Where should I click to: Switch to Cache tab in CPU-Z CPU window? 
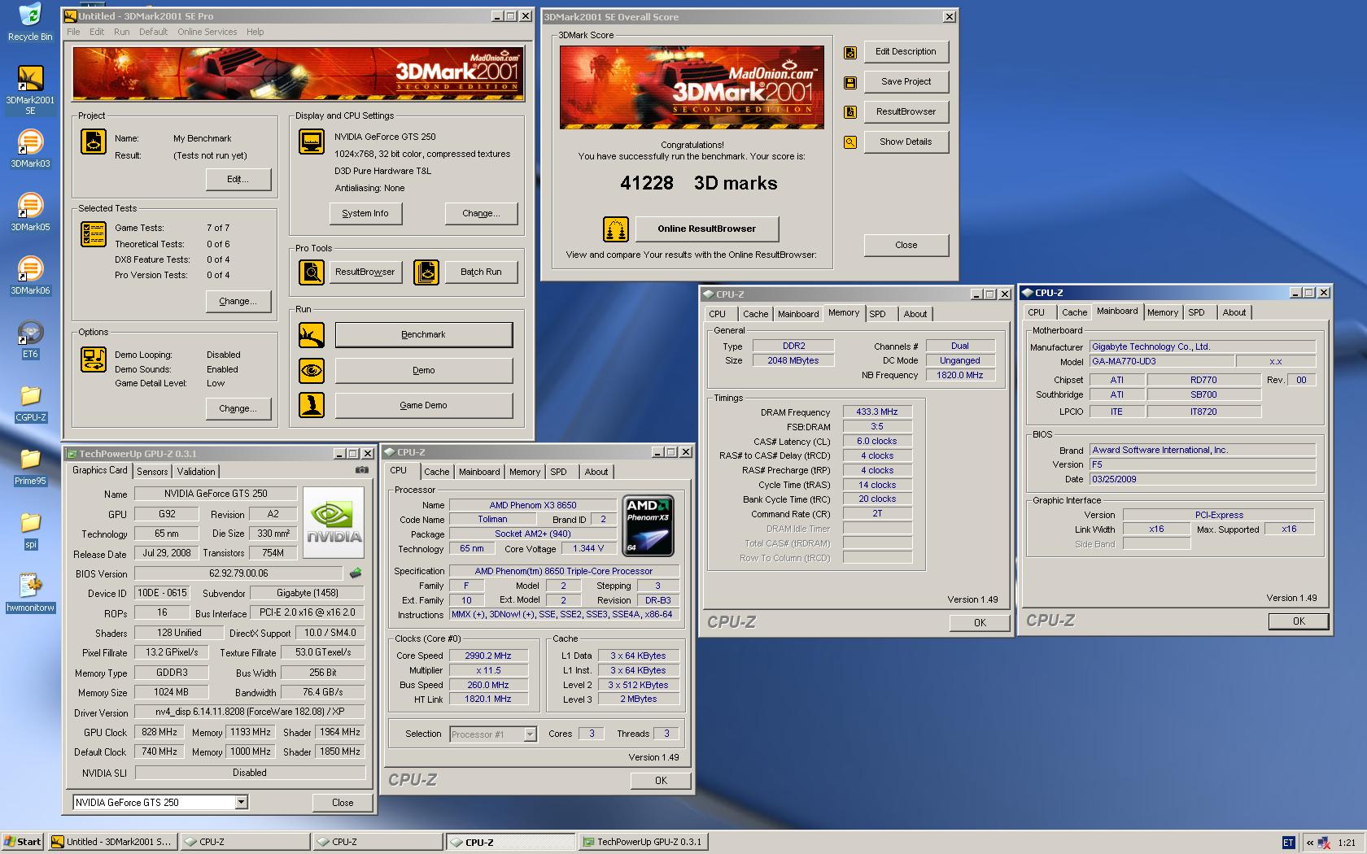(436, 472)
